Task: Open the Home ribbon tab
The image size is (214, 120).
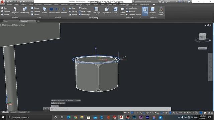Action: coord(10,5)
